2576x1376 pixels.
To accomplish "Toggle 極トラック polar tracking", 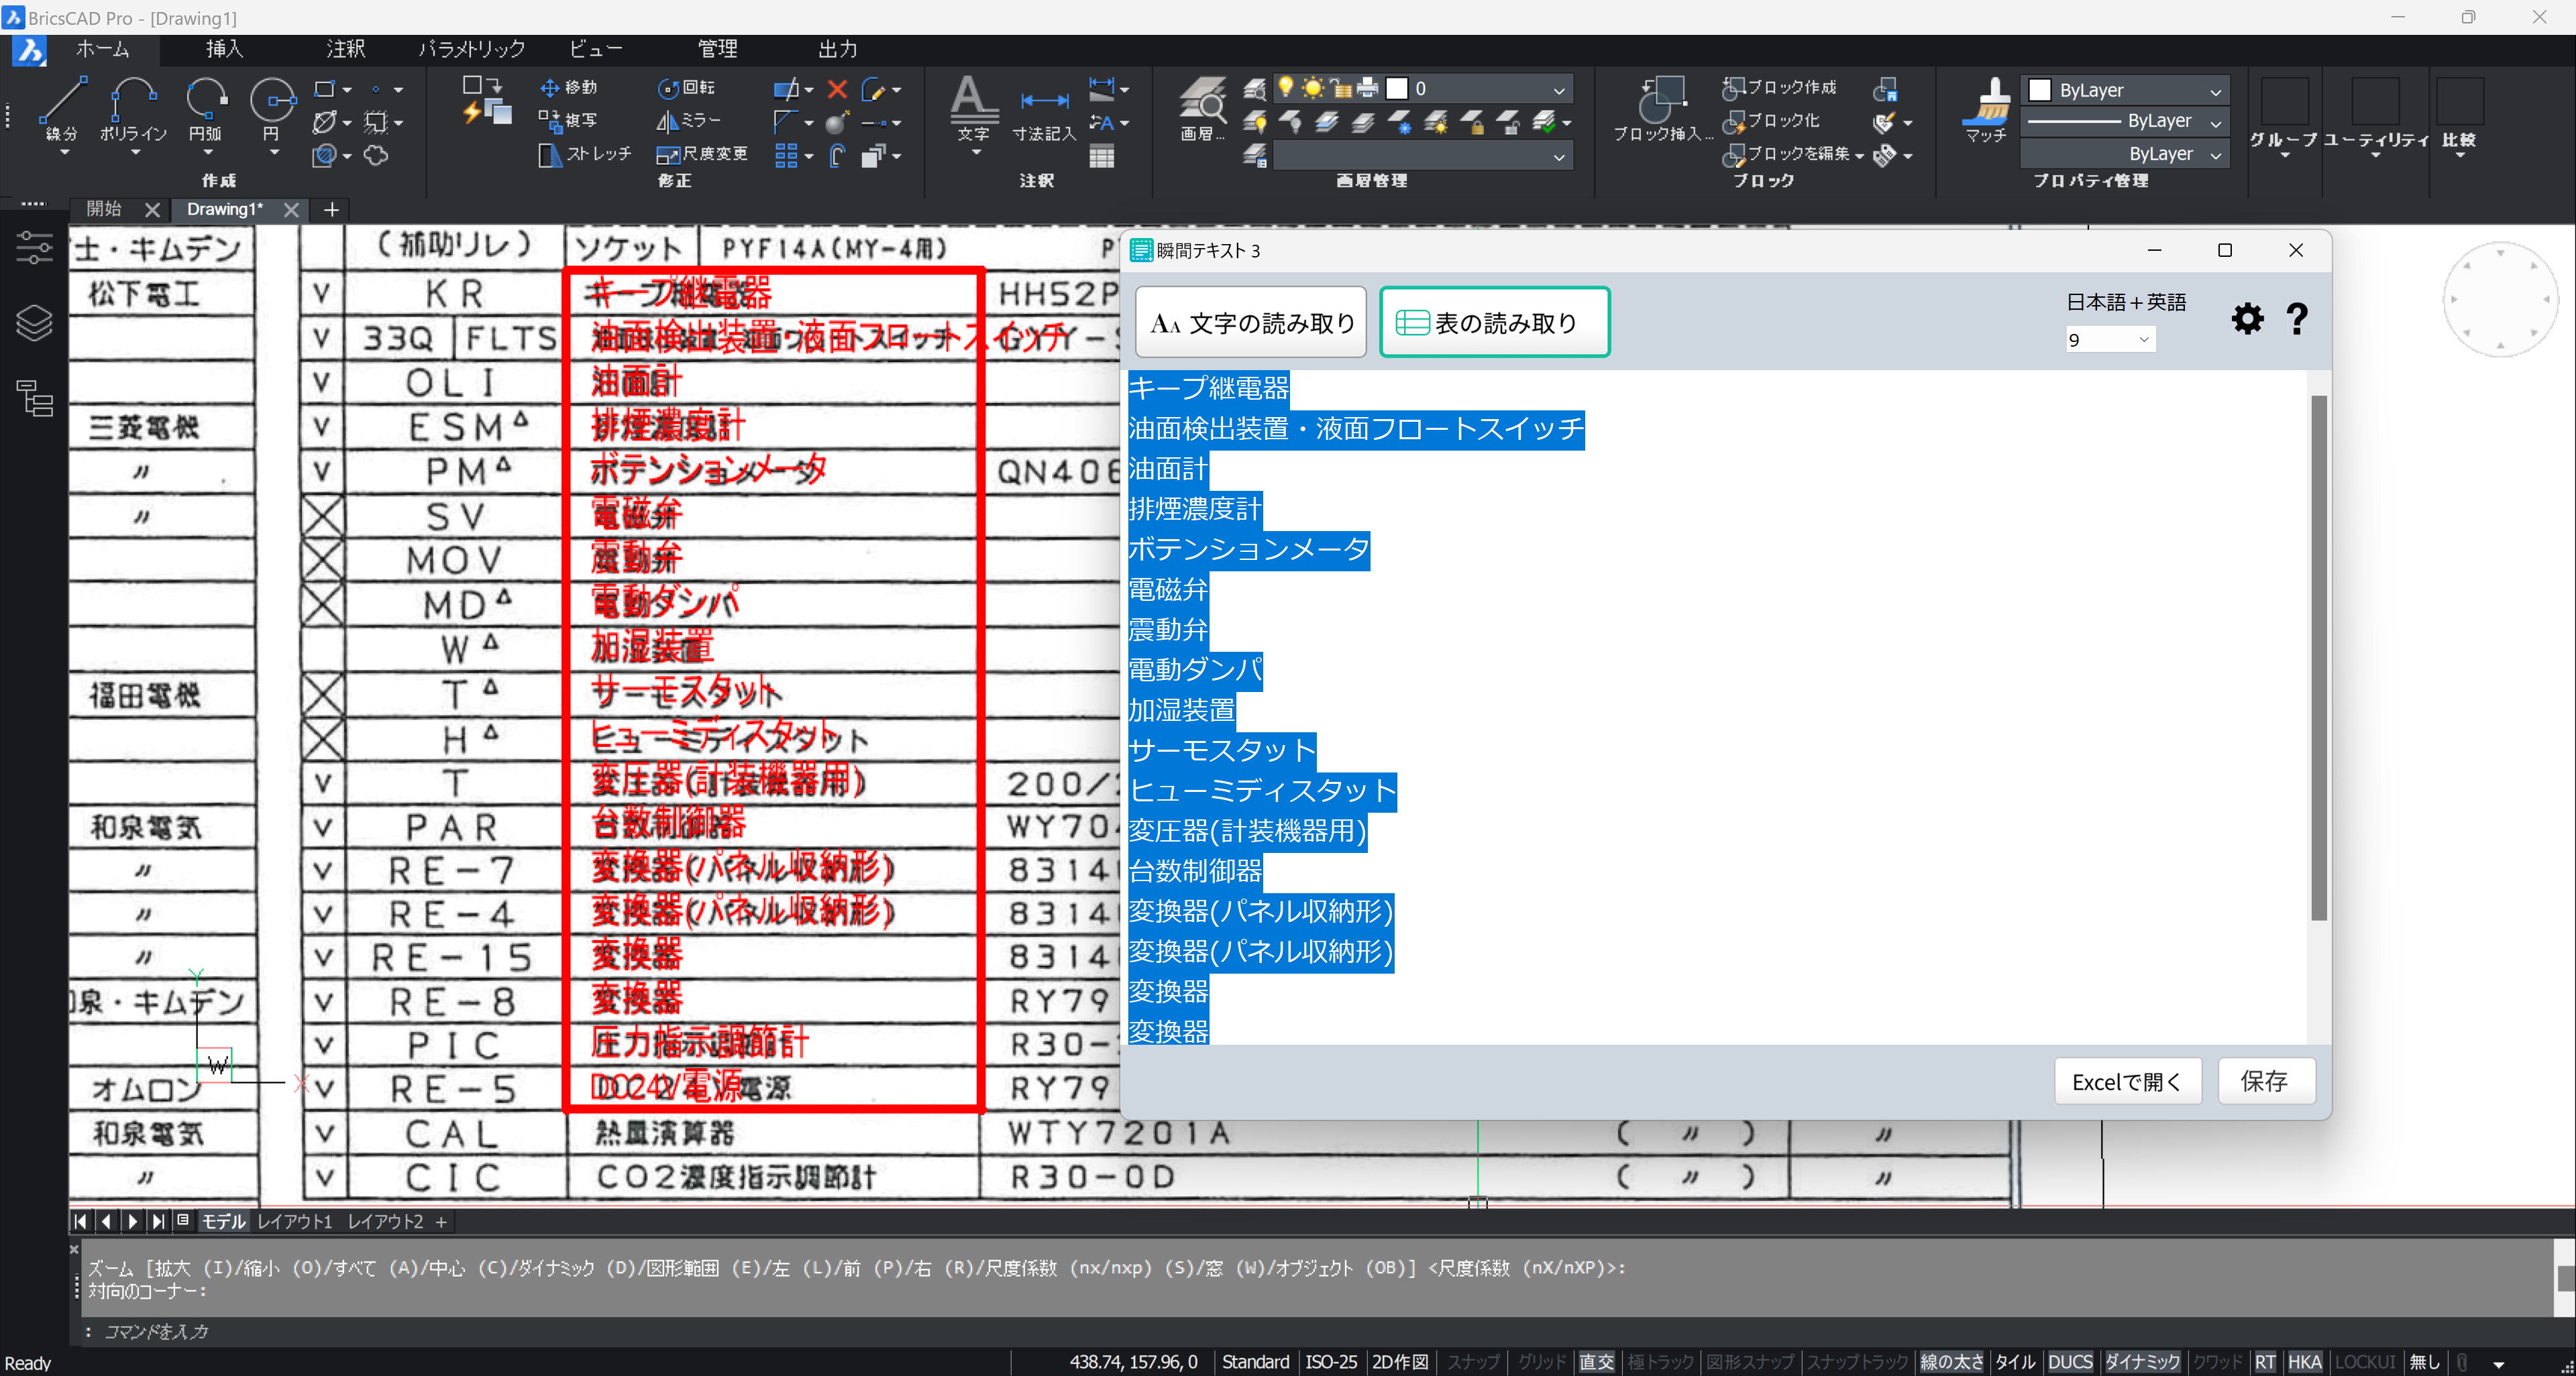I will tap(1660, 1362).
